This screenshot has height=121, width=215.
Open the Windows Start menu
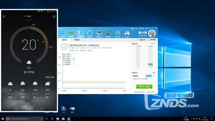click(x=3, y=119)
